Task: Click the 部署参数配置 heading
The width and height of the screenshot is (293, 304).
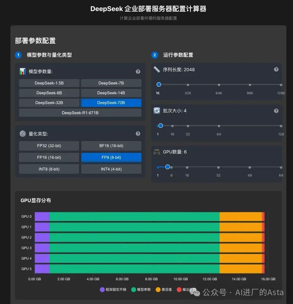Action: [35, 41]
